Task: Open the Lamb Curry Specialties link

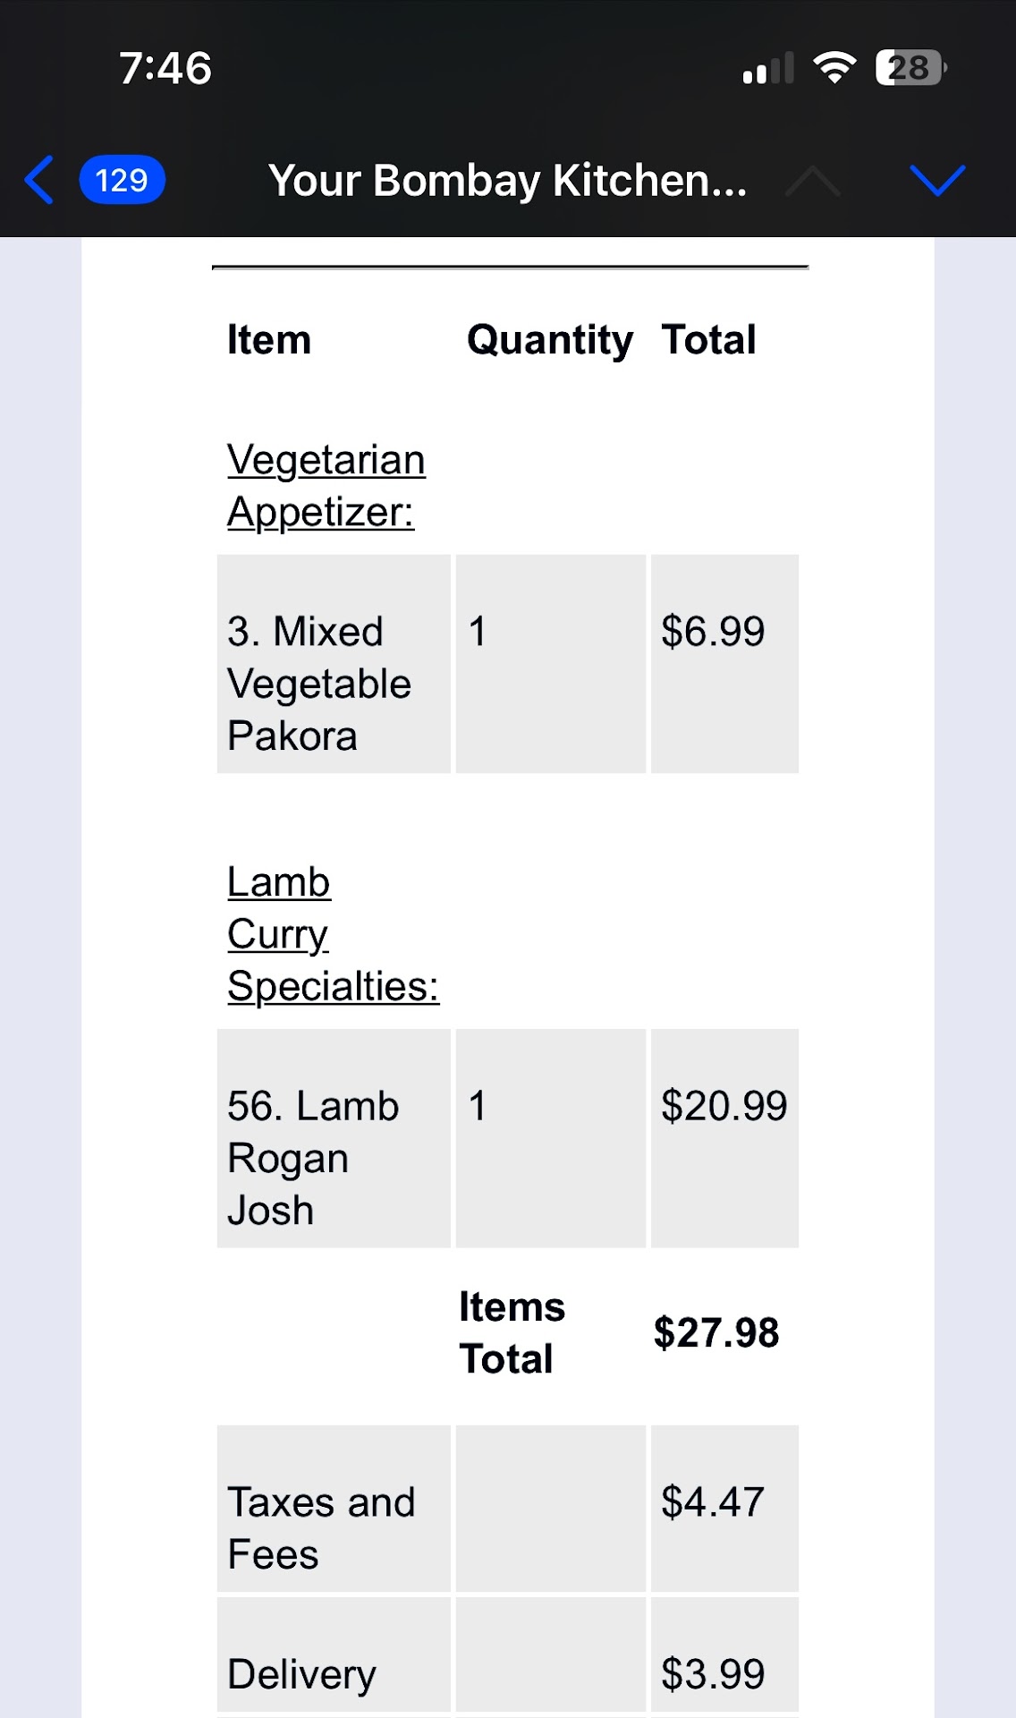Action: point(332,933)
